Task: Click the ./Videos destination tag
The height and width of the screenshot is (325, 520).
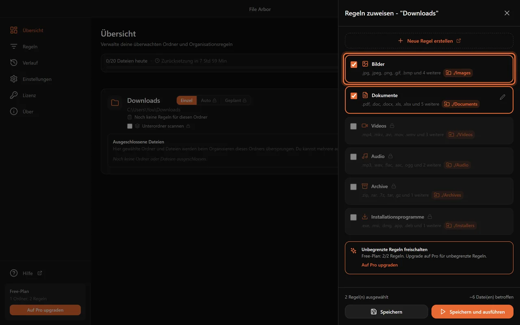Action: click(460, 134)
